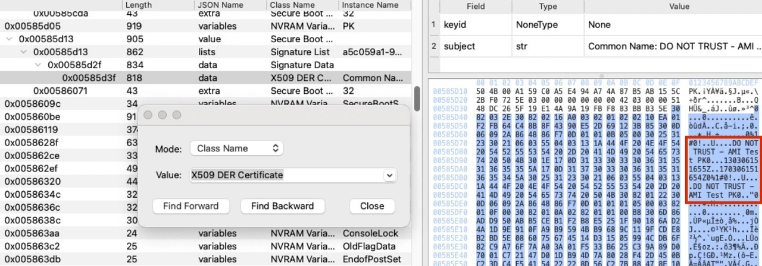This screenshot has width=762, height=266.
Task: Click the Close button in find dialog
Action: (x=371, y=206)
